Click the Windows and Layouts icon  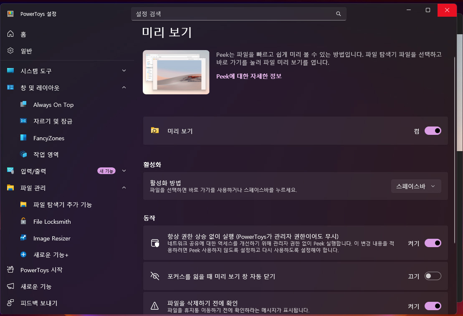click(x=10, y=87)
